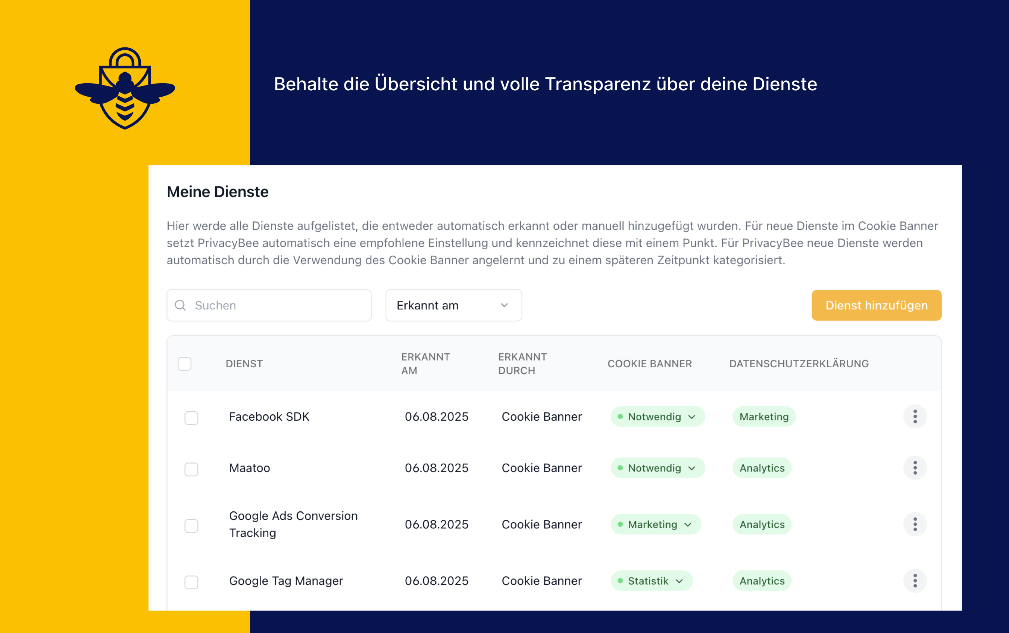Click Analytics tag in Google Ads Conversion row
This screenshot has height=633, width=1009.
[x=762, y=524]
